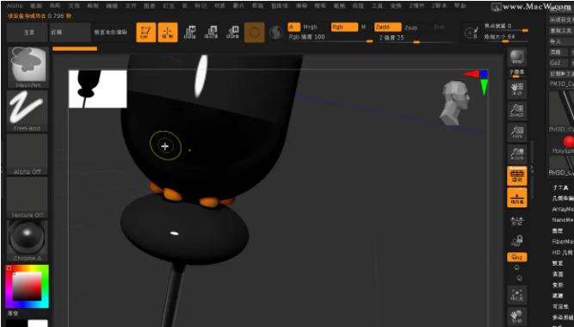Enable the M material channel
The height and width of the screenshot is (327, 574).
pos(363,27)
